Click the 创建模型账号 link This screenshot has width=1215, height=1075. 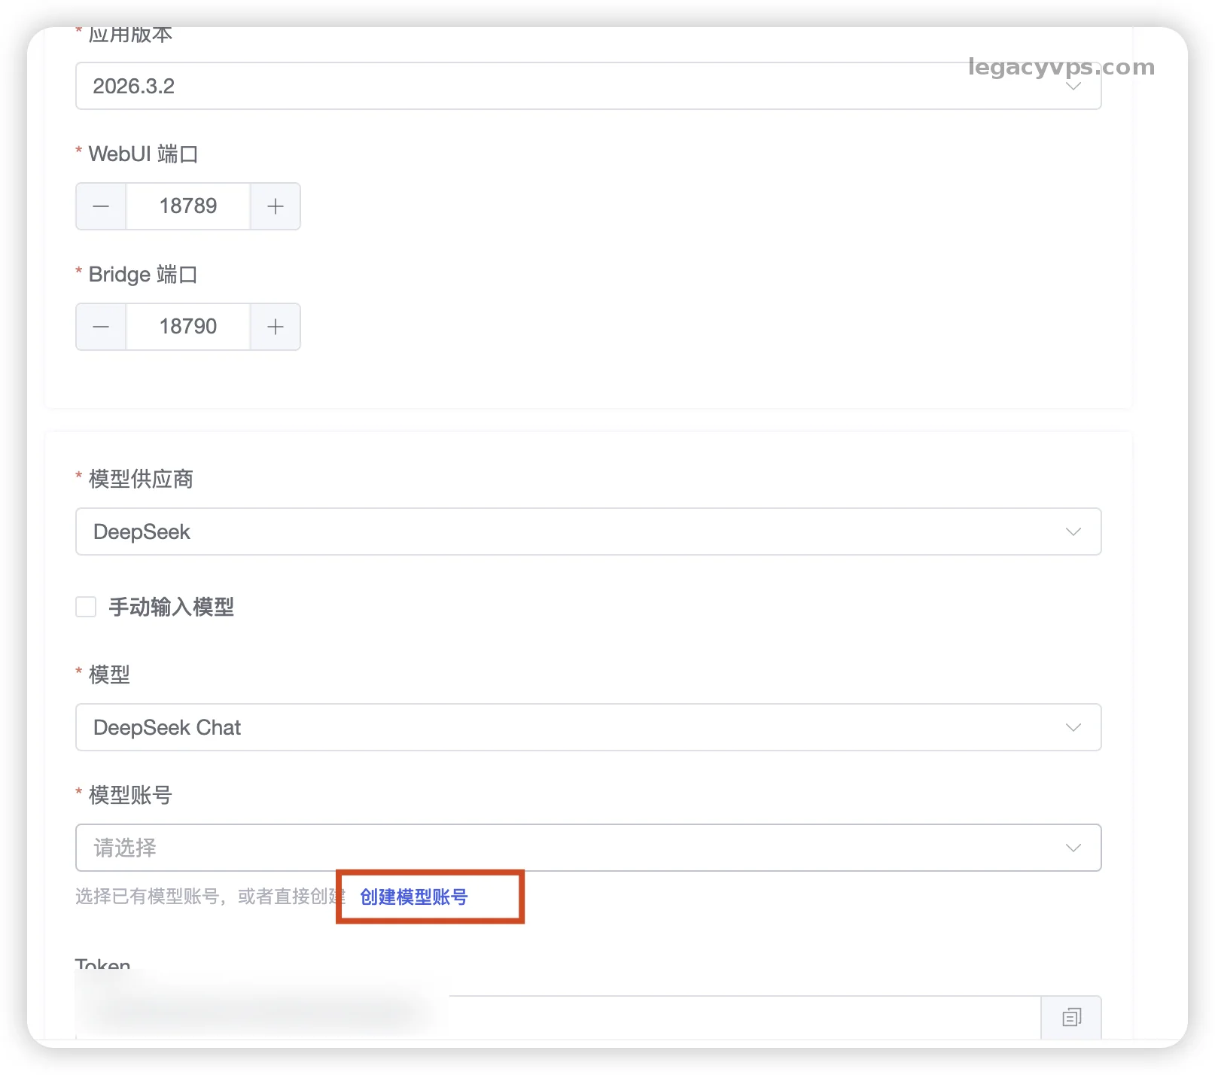coord(414,897)
